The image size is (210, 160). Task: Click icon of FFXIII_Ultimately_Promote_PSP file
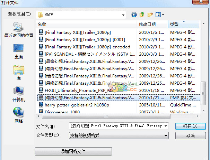41,90
